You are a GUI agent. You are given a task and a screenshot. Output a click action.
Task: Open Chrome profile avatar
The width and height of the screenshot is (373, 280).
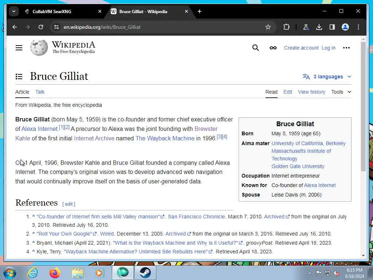pos(345,27)
